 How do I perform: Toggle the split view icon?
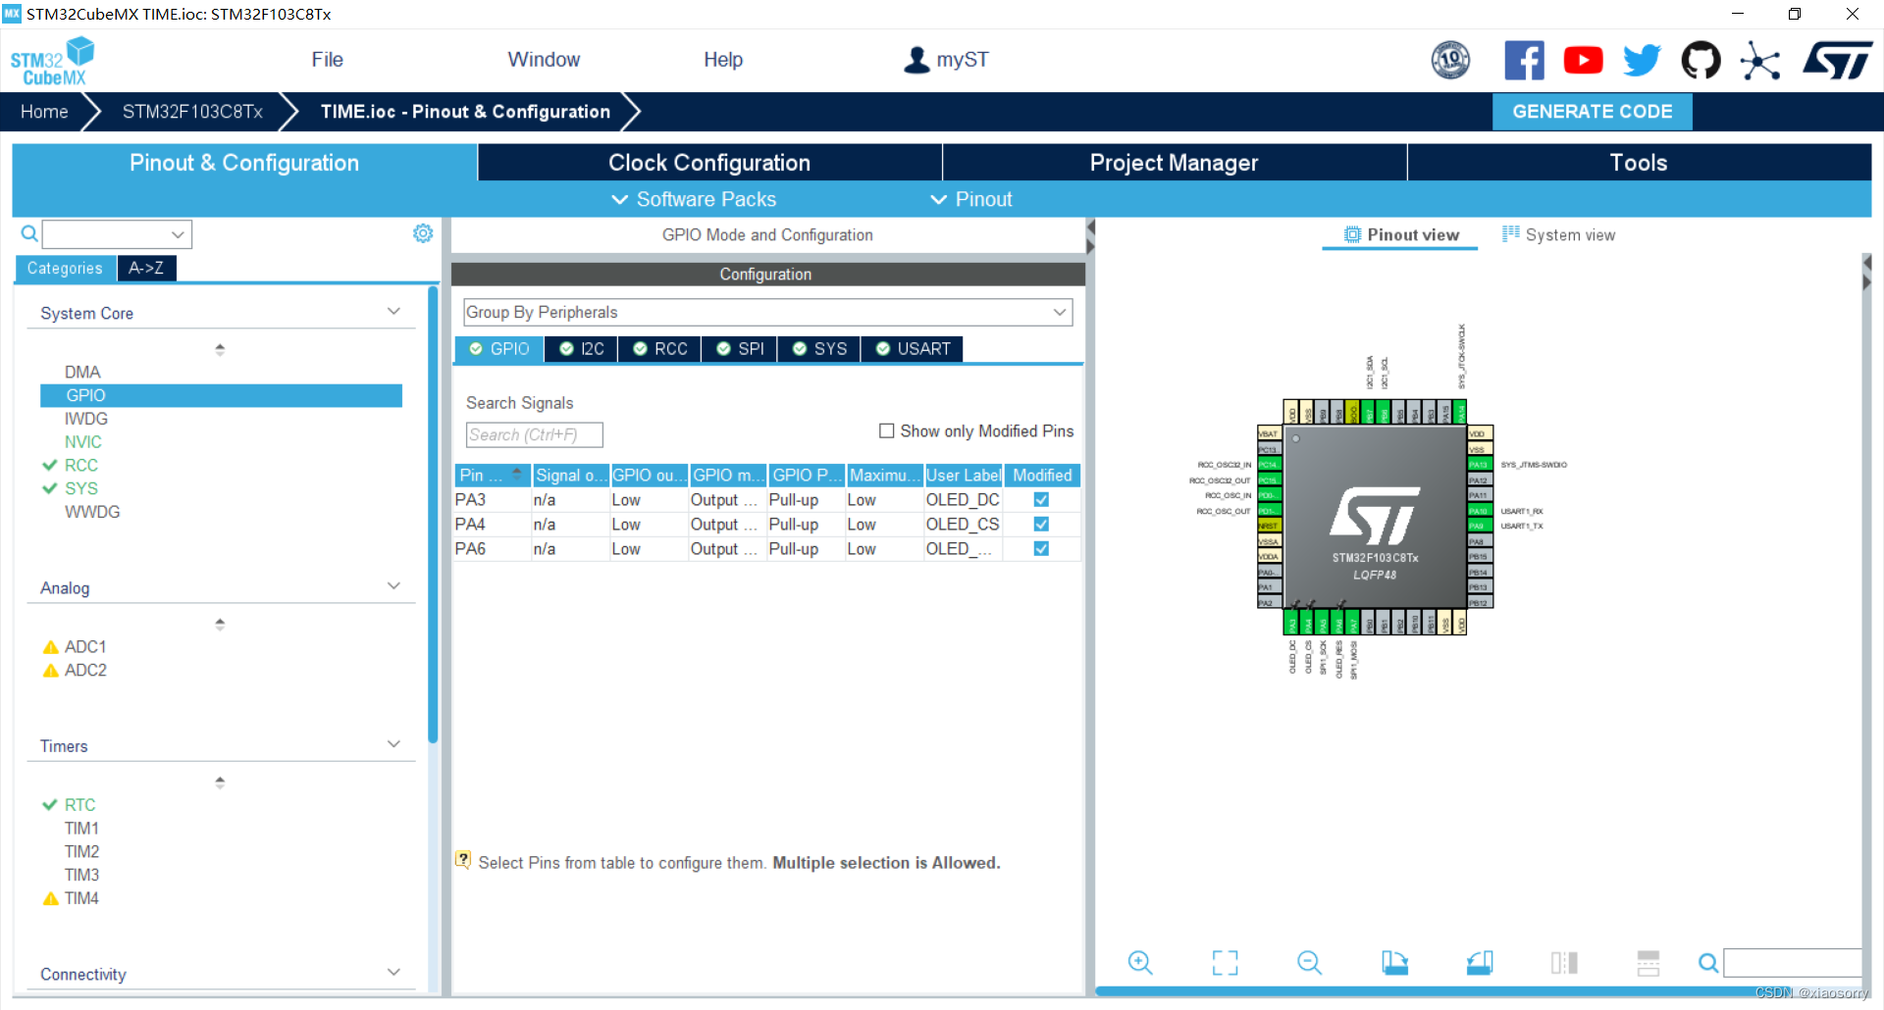[1564, 963]
